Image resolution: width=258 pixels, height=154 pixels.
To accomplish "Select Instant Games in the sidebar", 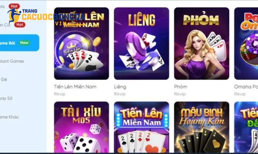I will [12, 61].
